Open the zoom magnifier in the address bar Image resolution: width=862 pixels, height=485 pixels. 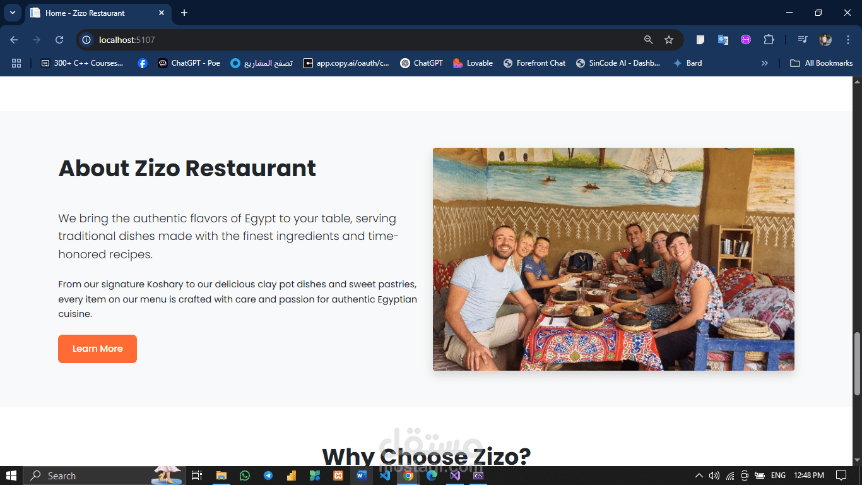coord(648,40)
